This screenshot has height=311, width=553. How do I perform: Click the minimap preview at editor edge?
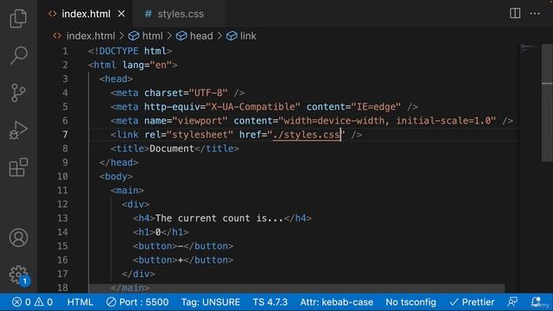(530, 48)
